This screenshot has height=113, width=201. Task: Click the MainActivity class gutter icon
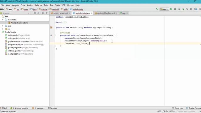[51, 27]
